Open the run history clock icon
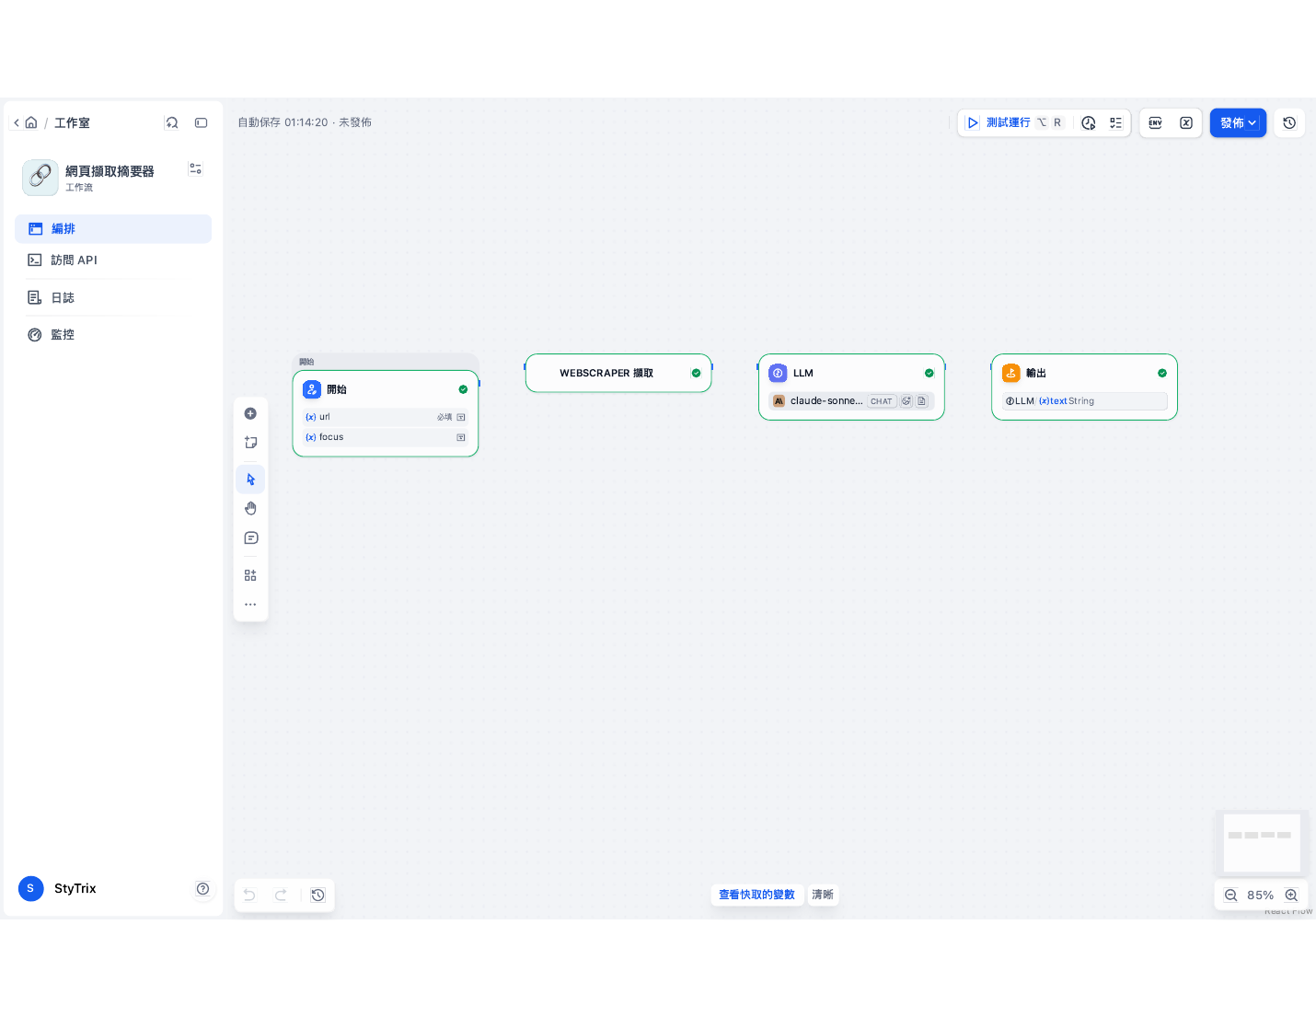 tap(1089, 122)
